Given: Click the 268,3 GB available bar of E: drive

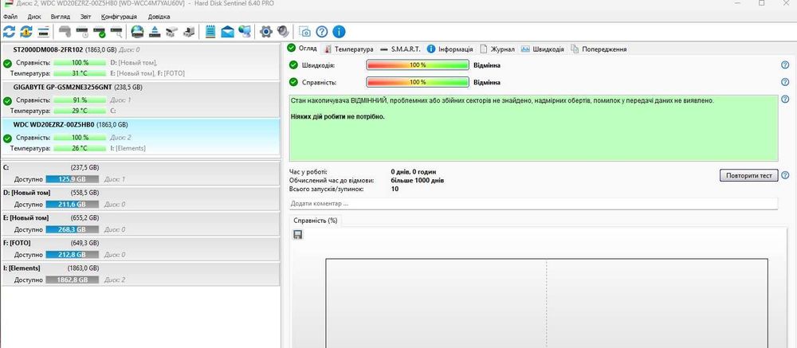Looking at the screenshot, I should click(x=73, y=229).
